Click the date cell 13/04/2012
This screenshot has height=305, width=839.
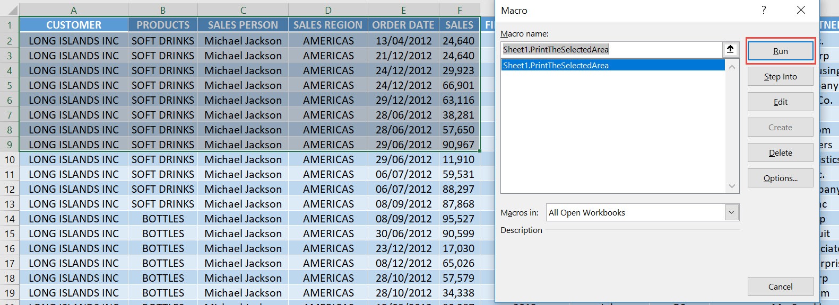point(403,41)
